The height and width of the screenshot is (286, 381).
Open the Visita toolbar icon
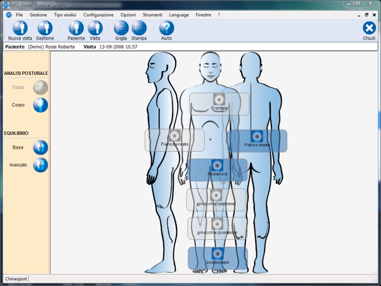pos(95,28)
